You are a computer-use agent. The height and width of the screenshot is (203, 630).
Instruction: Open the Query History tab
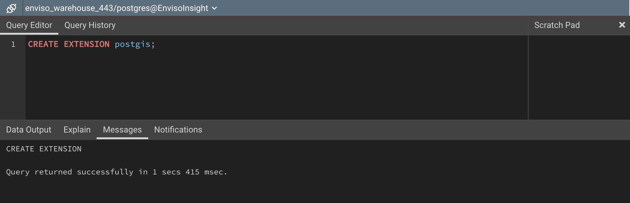click(x=90, y=25)
